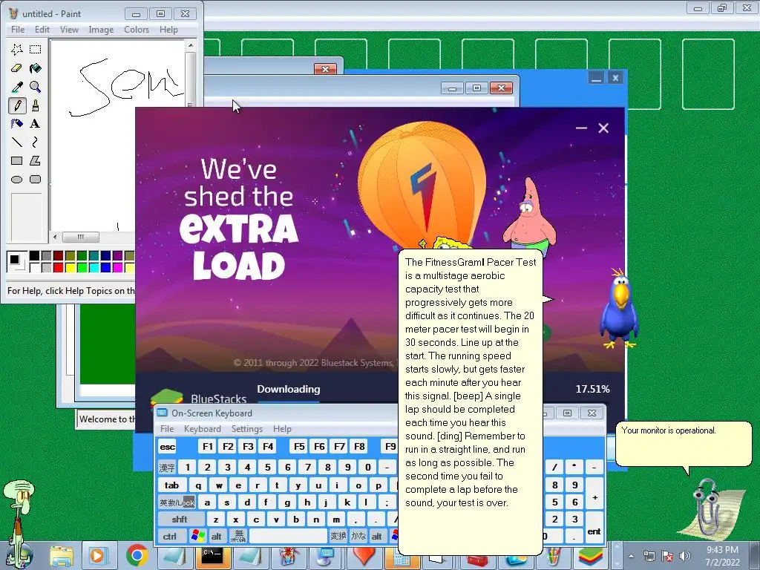The width and height of the screenshot is (760, 570).
Task: Open the Colors menu in Paint
Action: click(x=137, y=30)
